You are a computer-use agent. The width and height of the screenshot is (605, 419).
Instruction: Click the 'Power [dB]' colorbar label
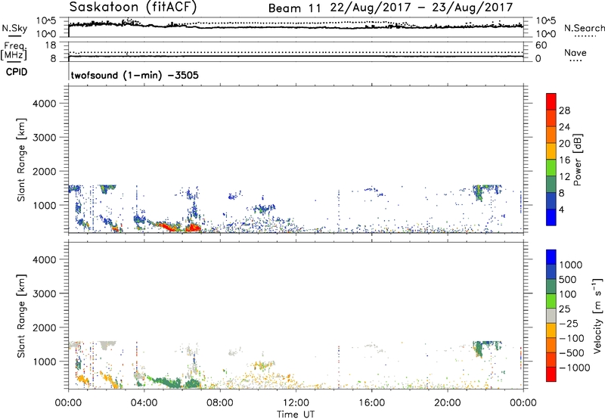(x=577, y=160)
